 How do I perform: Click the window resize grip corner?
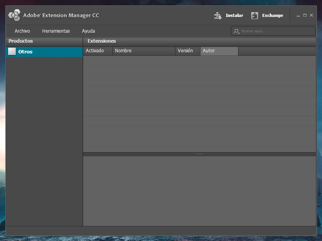click(x=314, y=233)
